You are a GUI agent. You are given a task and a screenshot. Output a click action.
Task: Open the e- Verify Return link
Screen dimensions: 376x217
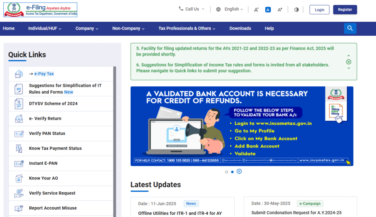45,118
